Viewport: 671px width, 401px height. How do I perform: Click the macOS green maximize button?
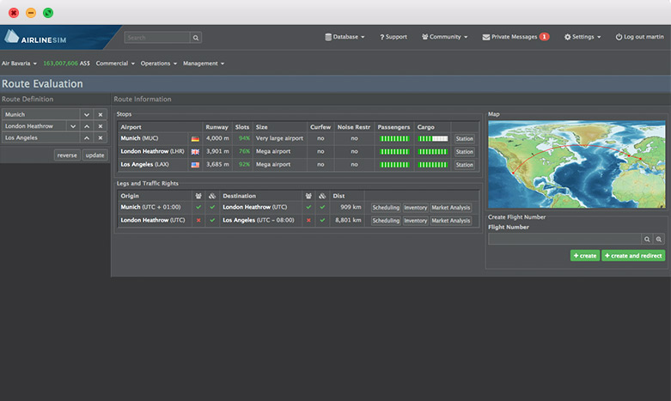point(48,13)
